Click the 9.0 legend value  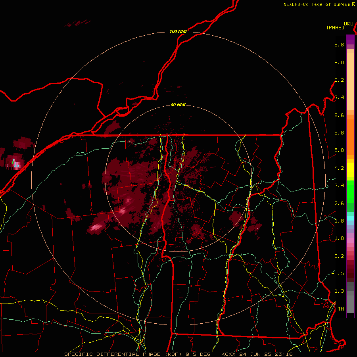[339, 62]
